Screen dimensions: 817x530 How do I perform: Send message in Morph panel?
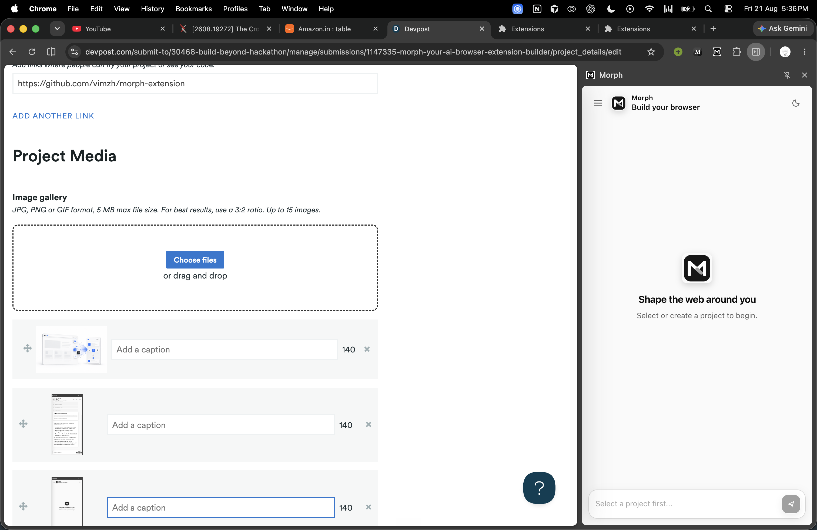(x=791, y=504)
